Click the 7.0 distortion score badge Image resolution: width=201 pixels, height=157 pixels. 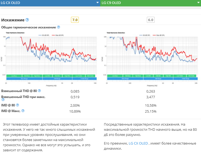pyautogui.click(x=75, y=20)
